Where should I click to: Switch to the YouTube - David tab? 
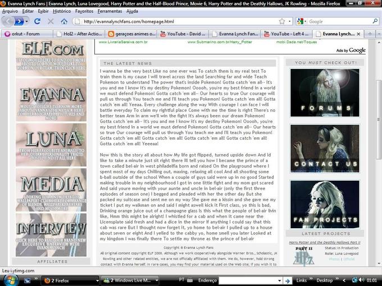coord(184,34)
